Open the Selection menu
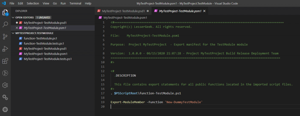Screen dimensions: 300x116 click(x=33, y=3)
